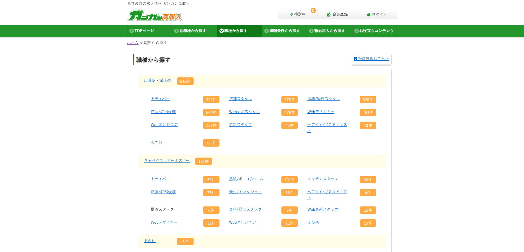
Task: Click the arrow icon on 勤務地から探す
Action: point(177,31)
